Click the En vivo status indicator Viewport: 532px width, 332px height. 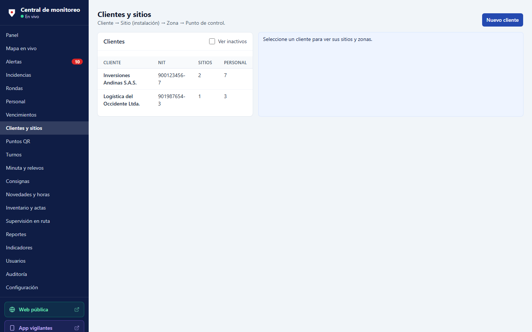pos(30,17)
